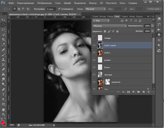Open the layer filter Вид dropdown

coord(101,21)
